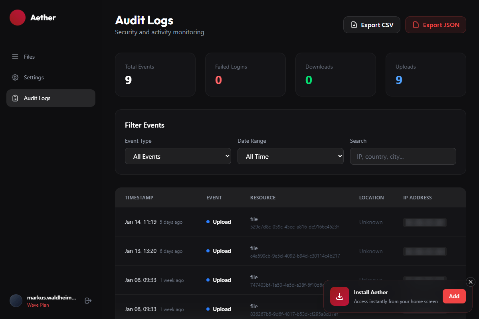
Task: Click the red install download icon
Action: tap(340, 296)
